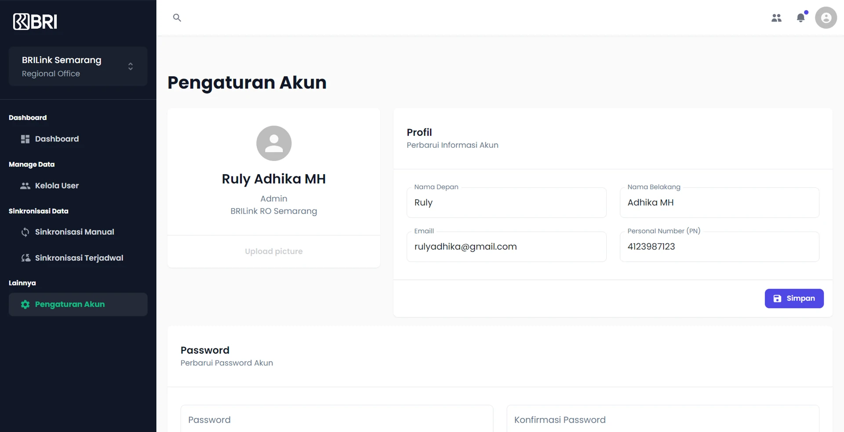The image size is (844, 432).
Task: Focus the Emaill input field
Action: click(506, 247)
